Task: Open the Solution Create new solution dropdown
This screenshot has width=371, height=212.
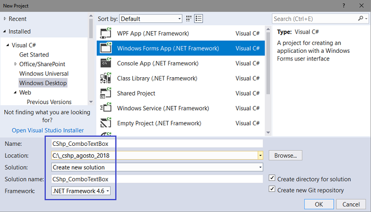Action: [157, 167]
